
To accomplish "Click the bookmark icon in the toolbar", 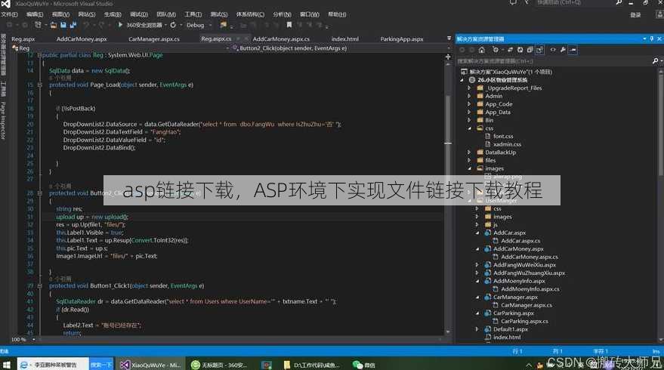I will pos(289,25).
